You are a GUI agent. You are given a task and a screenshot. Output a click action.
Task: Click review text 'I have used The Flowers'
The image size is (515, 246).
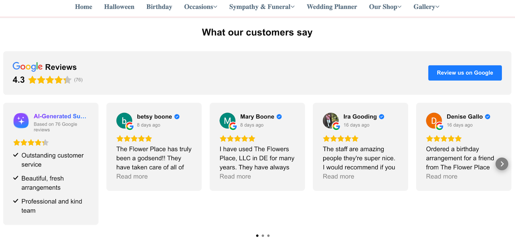point(254,149)
